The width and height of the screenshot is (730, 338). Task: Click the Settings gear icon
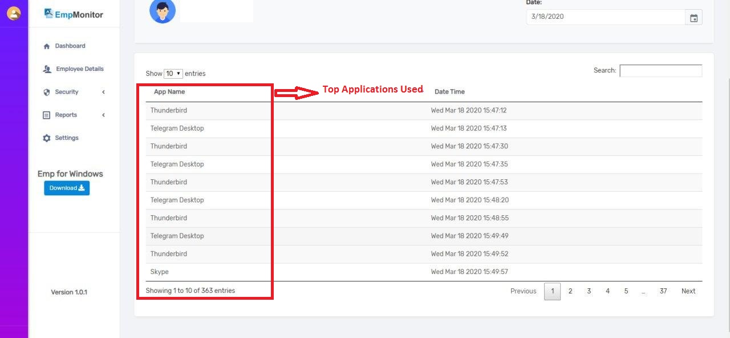47,138
